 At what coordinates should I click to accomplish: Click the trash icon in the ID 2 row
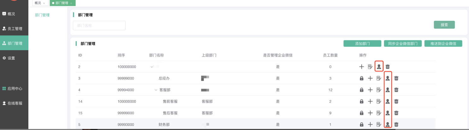tap(388, 67)
